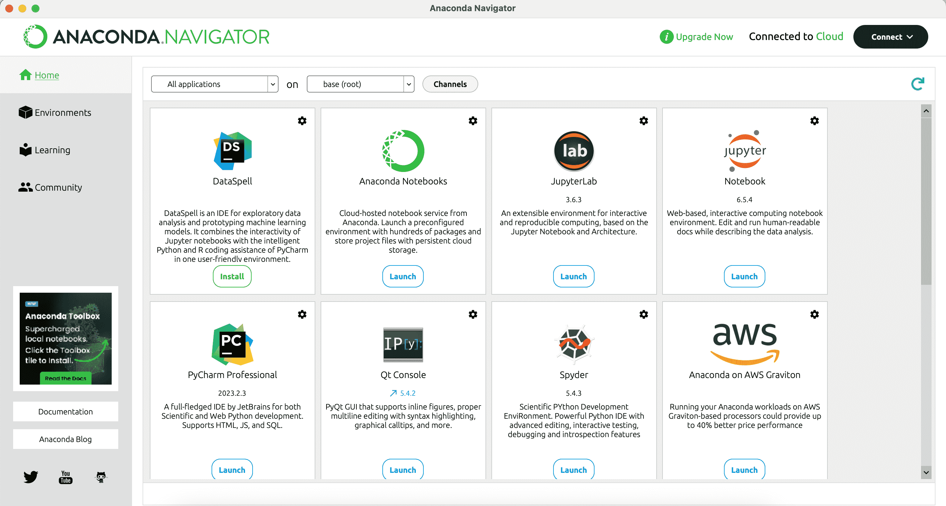946x506 pixels.
Task: Click Read the Docs in Toolbox ad
Action: (x=65, y=378)
